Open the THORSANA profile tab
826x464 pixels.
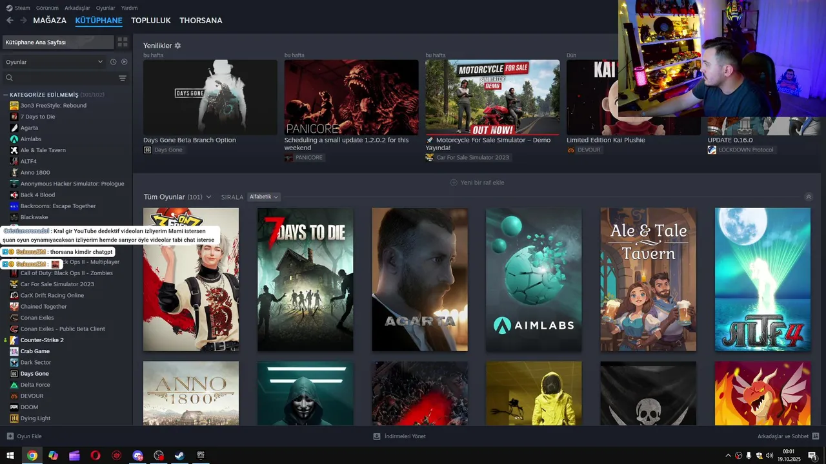201,21
